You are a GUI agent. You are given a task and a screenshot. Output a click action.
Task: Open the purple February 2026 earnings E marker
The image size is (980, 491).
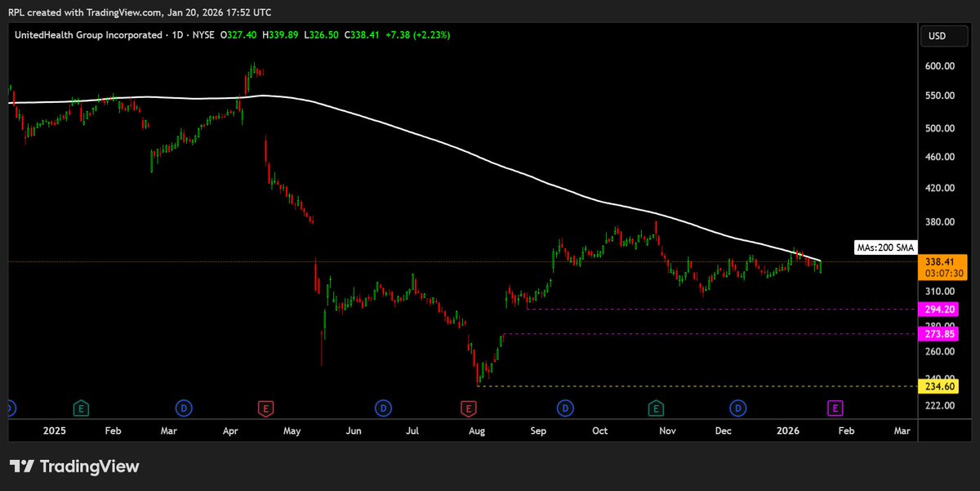pos(835,408)
